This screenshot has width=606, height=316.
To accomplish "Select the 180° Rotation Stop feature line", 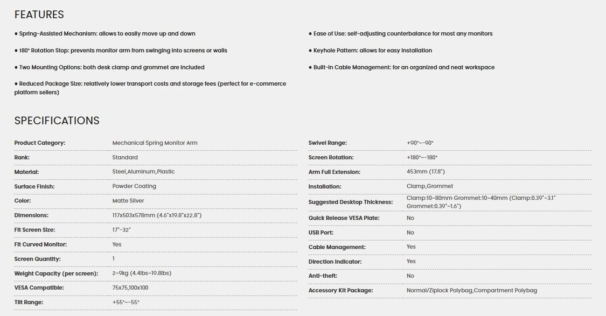I will click(x=121, y=51).
